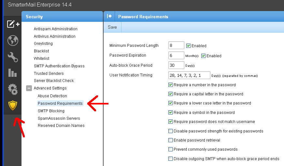Select SMTP Blocking under Advanced Settings
The height and width of the screenshot is (166, 284).
pos(51,111)
